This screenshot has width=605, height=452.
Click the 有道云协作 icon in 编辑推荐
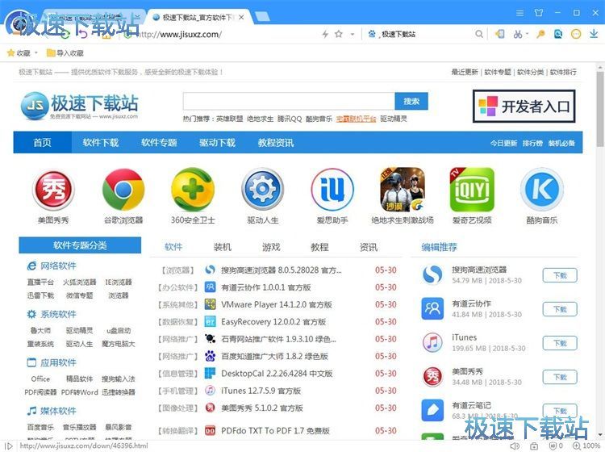pyautogui.click(x=432, y=308)
